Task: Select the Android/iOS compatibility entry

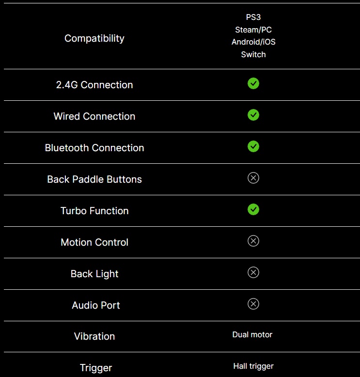Action: point(253,42)
